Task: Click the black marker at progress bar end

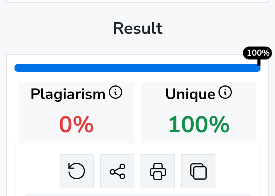Action: click(x=259, y=63)
